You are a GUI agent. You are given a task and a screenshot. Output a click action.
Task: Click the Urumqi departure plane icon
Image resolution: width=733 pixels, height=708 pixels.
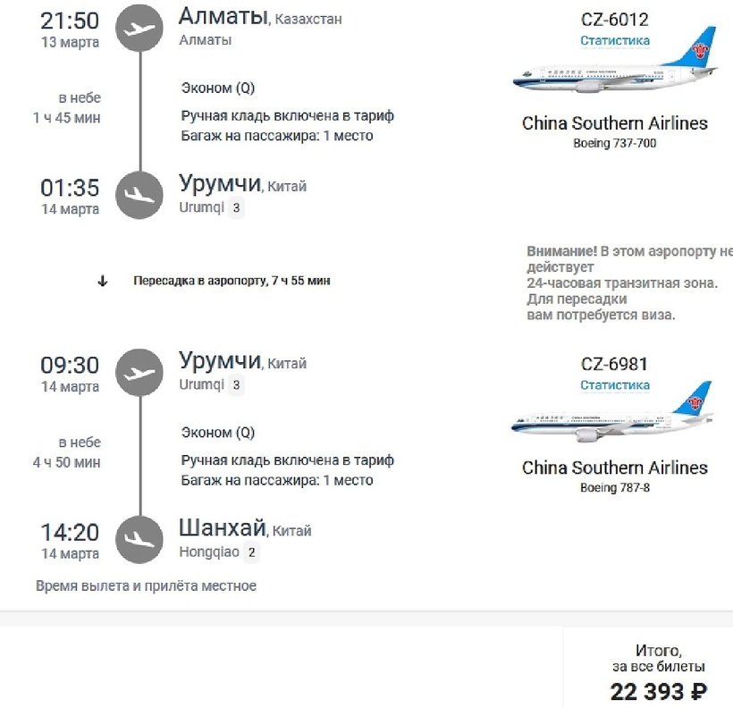(x=139, y=373)
